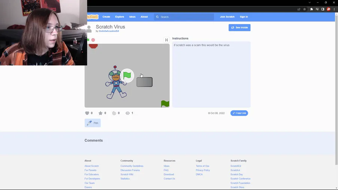This screenshot has width=338, height=190.
Task: Open FAQ footer link
Action: pyautogui.click(x=166, y=170)
